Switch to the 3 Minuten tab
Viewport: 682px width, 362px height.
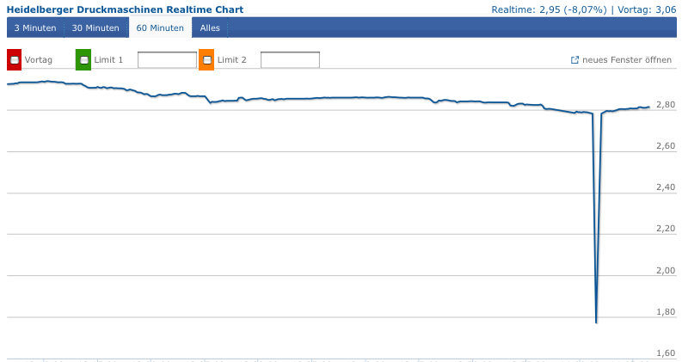[x=35, y=28]
